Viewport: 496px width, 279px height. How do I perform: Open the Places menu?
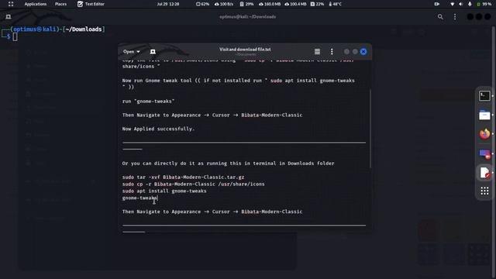pyautogui.click(x=60, y=4)
